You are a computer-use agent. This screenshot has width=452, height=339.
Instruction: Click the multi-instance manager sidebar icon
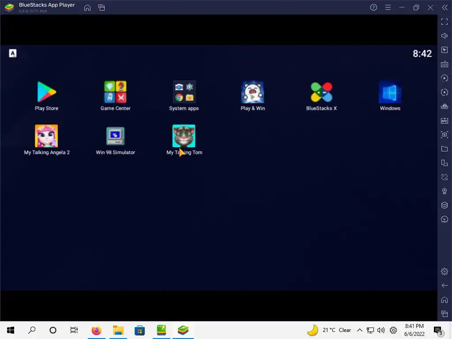pyautogui.click(x=444, y=163)
